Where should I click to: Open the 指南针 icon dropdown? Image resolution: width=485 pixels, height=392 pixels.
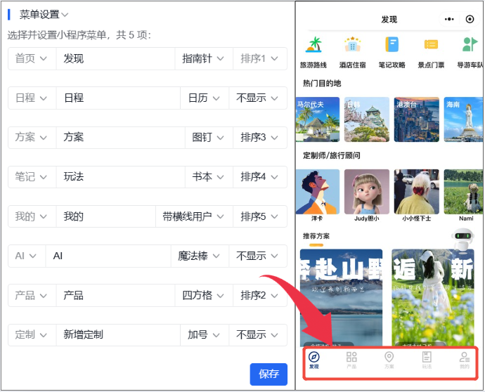203,59
